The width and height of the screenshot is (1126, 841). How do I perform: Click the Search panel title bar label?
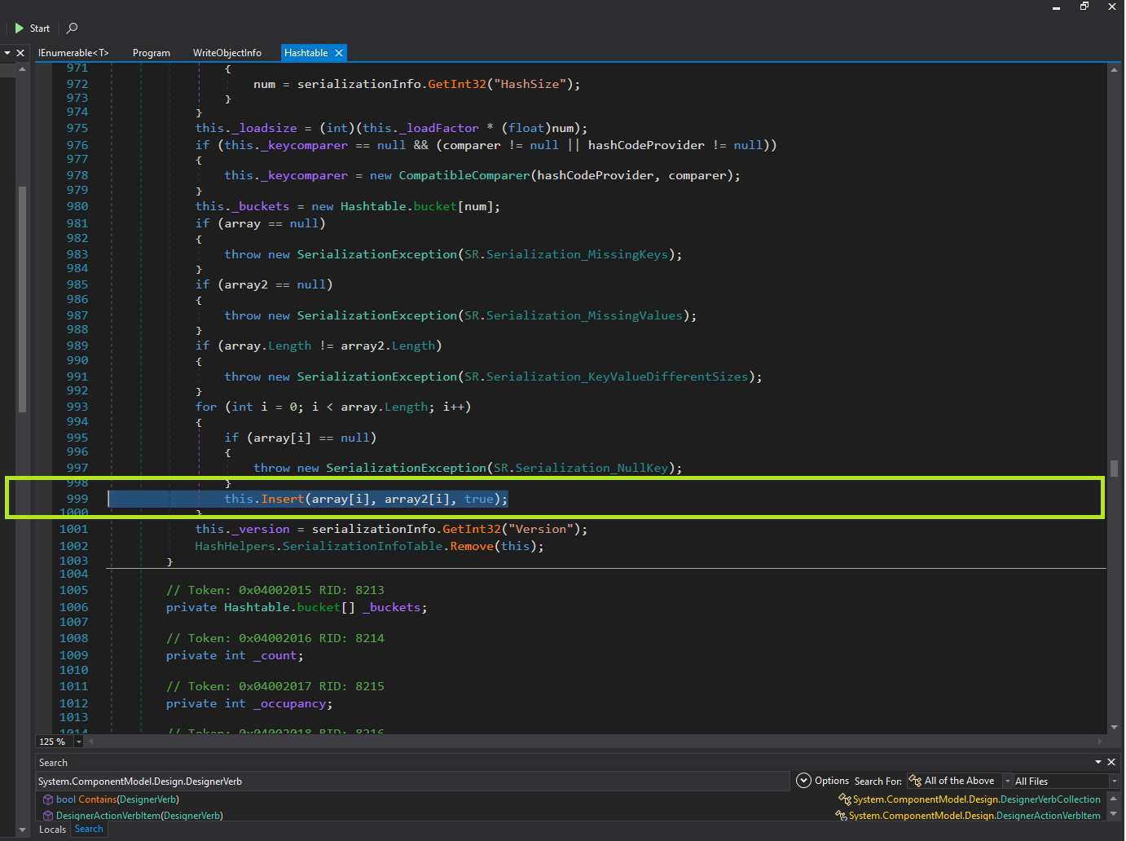click(x=53, y=763)
